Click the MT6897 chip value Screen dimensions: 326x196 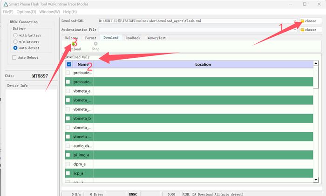point(40,76)
